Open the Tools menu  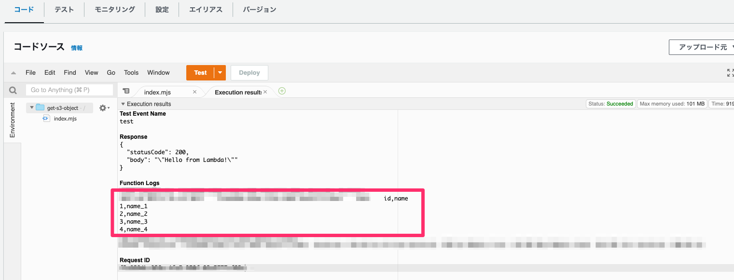tap(131, 73)
